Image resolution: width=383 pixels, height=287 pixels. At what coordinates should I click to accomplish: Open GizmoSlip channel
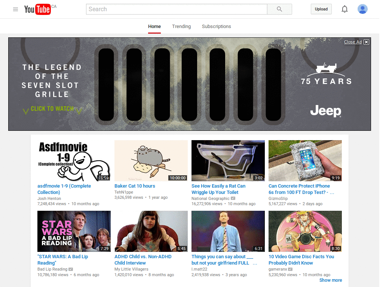click(x=278, y=199)
